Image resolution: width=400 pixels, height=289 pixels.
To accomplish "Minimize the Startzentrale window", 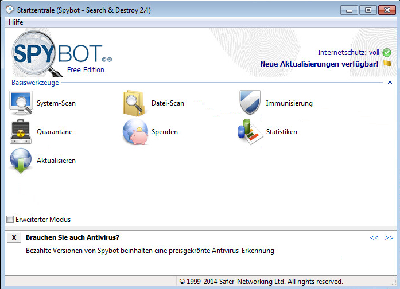I will tap(349, 10).
